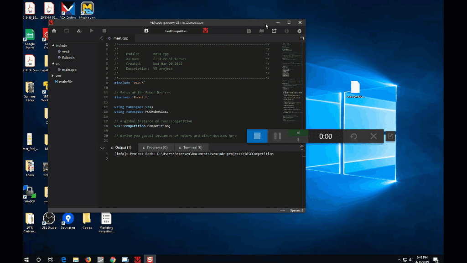Open VEXcode settings gear
Screen dimensions: 467x263
[x=299, y=31]
